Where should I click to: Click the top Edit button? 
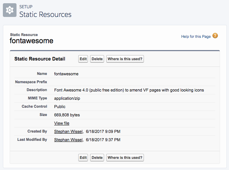click(x=83, y=59)
